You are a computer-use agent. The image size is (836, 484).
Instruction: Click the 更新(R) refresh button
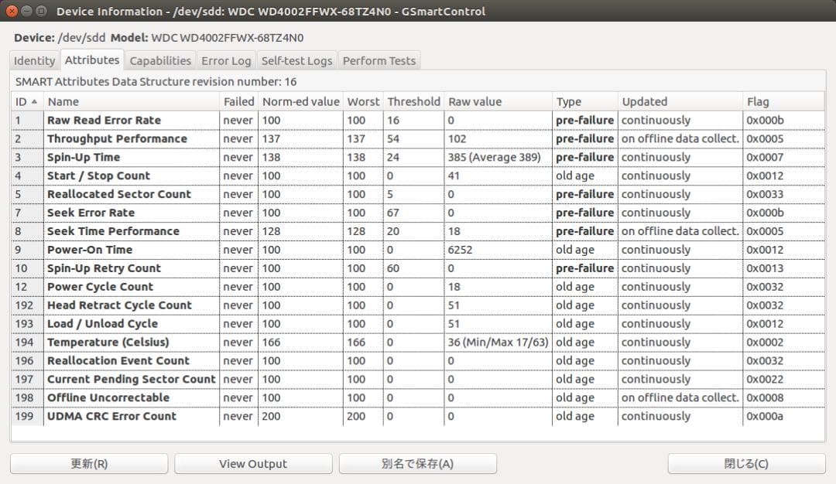click(89, 464)
